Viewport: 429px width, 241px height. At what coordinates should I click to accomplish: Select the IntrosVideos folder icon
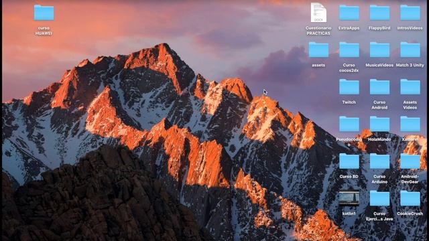click(x=410, y=13)
